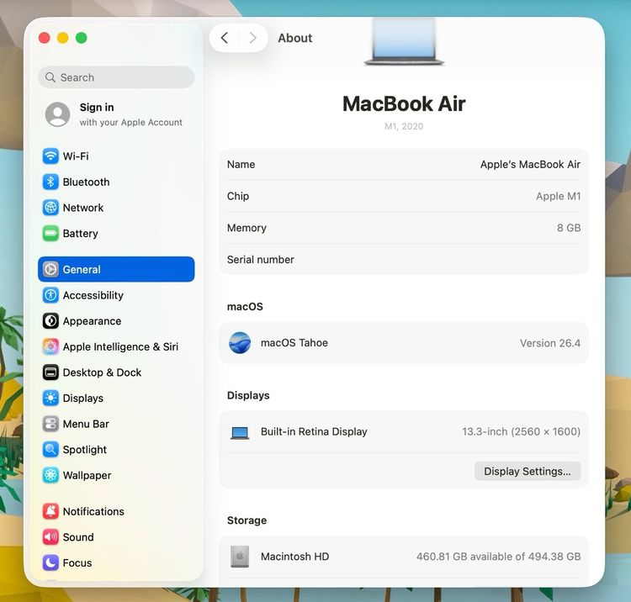This screenshot has height=602, width=631.
Task: Click the Apple Account avatar icon
Action: (57, 114)
